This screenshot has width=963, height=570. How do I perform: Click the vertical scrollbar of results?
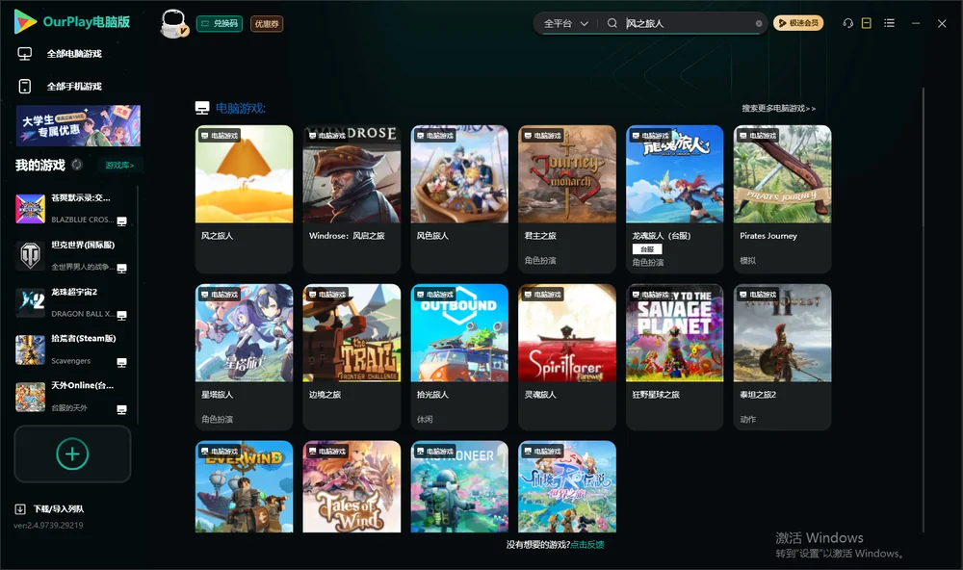924,310
